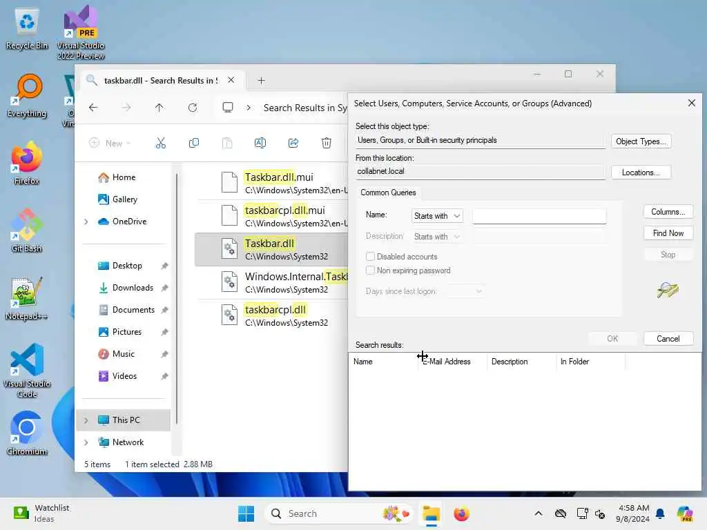Image resolution: width=707 pixels, height=530 pixels.
Task: Sort results by the Name column header
Action: point(383,362)
